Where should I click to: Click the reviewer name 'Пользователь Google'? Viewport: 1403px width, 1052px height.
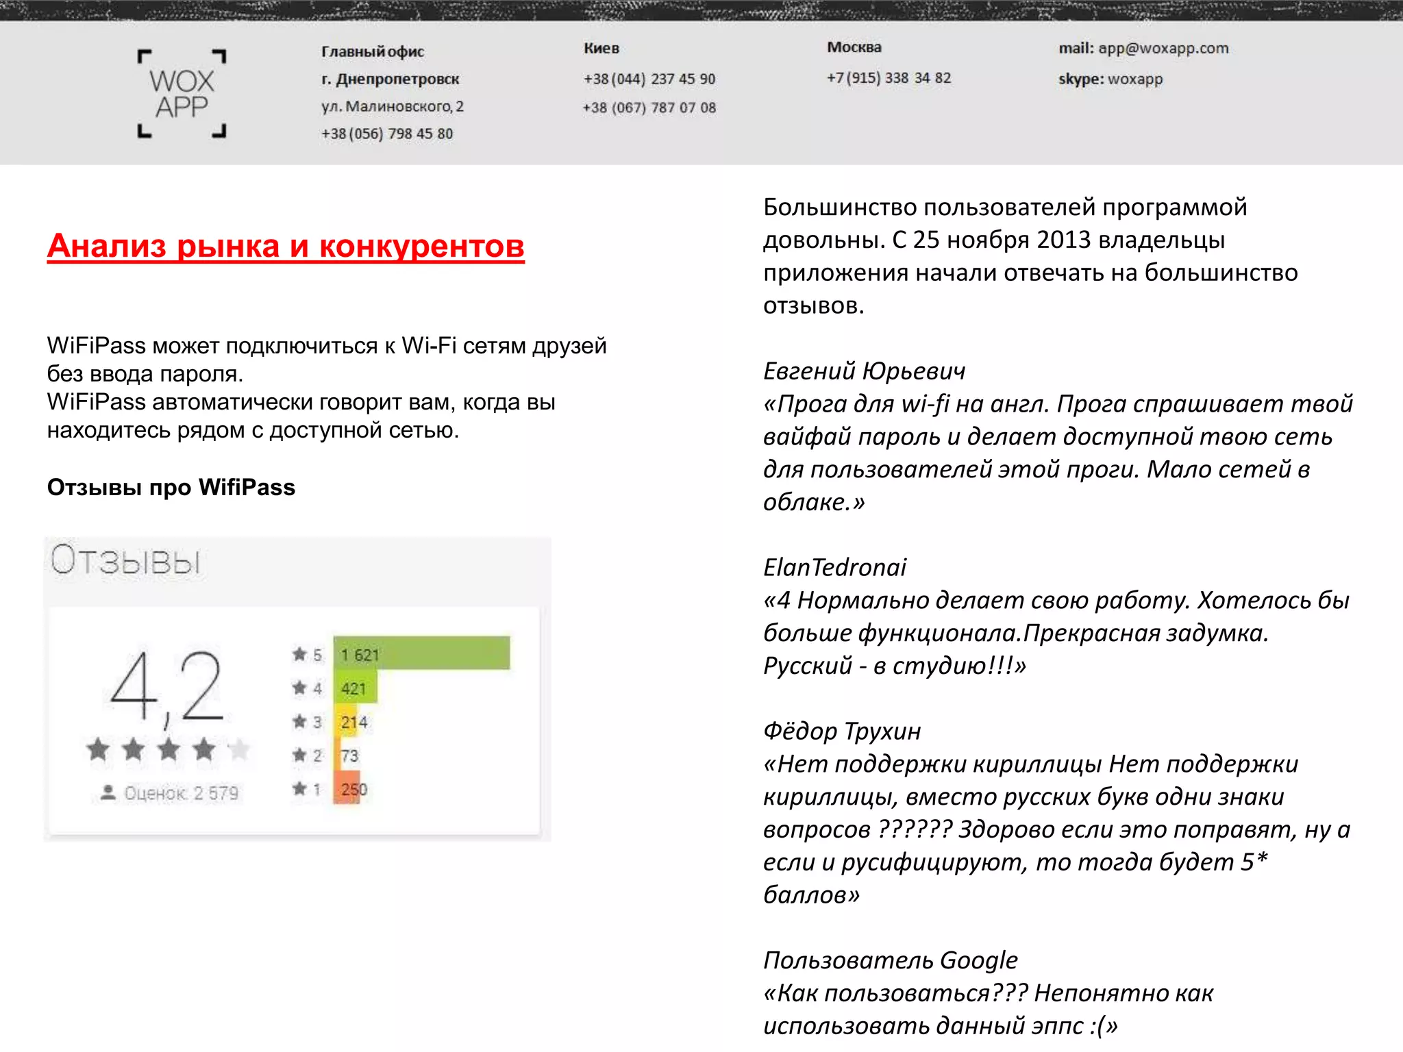click(891, 961)
